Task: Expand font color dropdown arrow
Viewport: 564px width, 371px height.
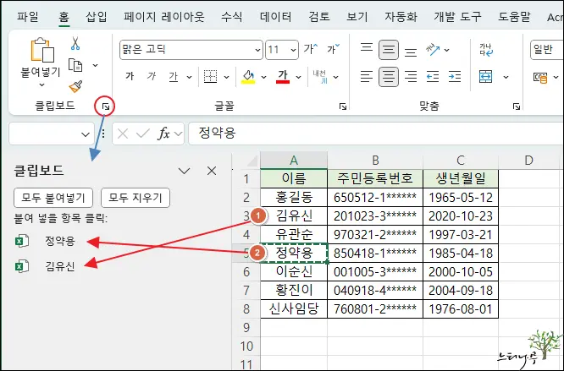Action: pos(299,77)
